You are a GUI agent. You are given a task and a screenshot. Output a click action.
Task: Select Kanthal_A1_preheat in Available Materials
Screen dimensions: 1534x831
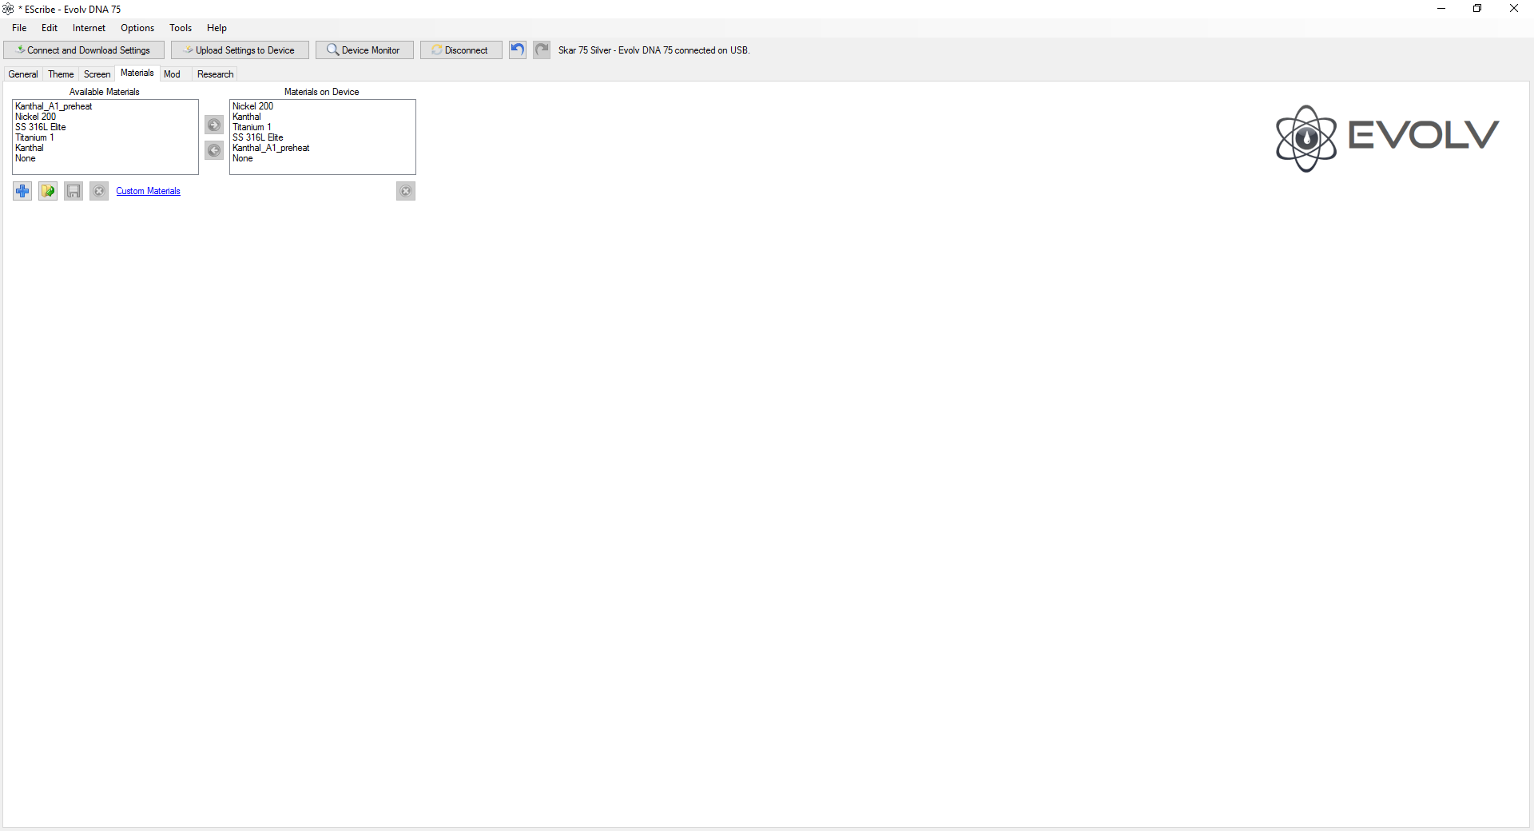[x=54, y=106]
